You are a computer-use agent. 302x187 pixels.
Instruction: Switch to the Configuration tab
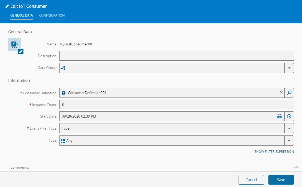tap(52, 15)
